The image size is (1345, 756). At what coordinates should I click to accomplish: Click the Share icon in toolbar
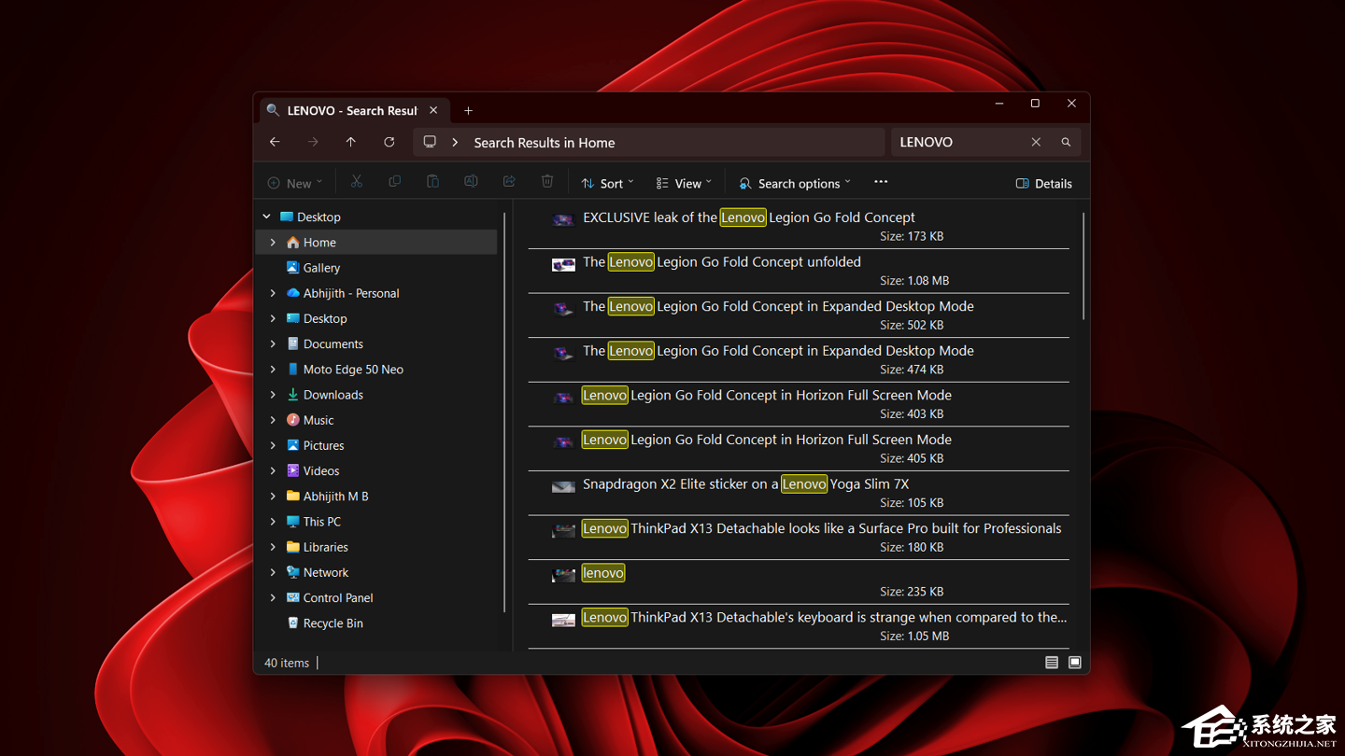(509, 182)
